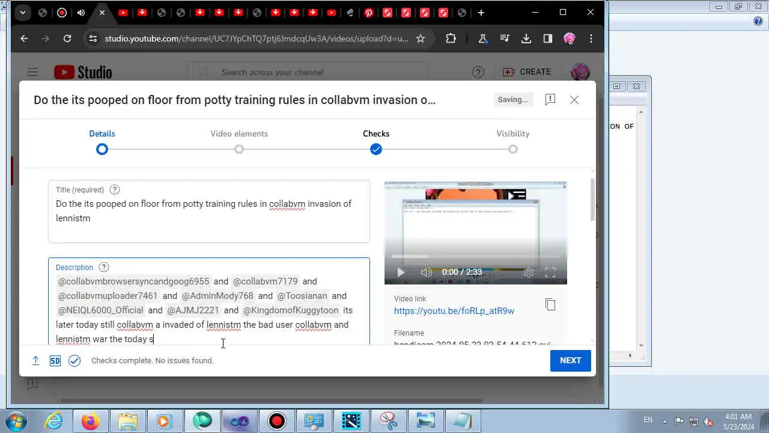The width and height of the screenshot is (769, 433).
Task: Click into the Title text field
Action: click(209, 211)
